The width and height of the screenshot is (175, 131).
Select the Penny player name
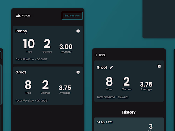[x=21, y=31]
